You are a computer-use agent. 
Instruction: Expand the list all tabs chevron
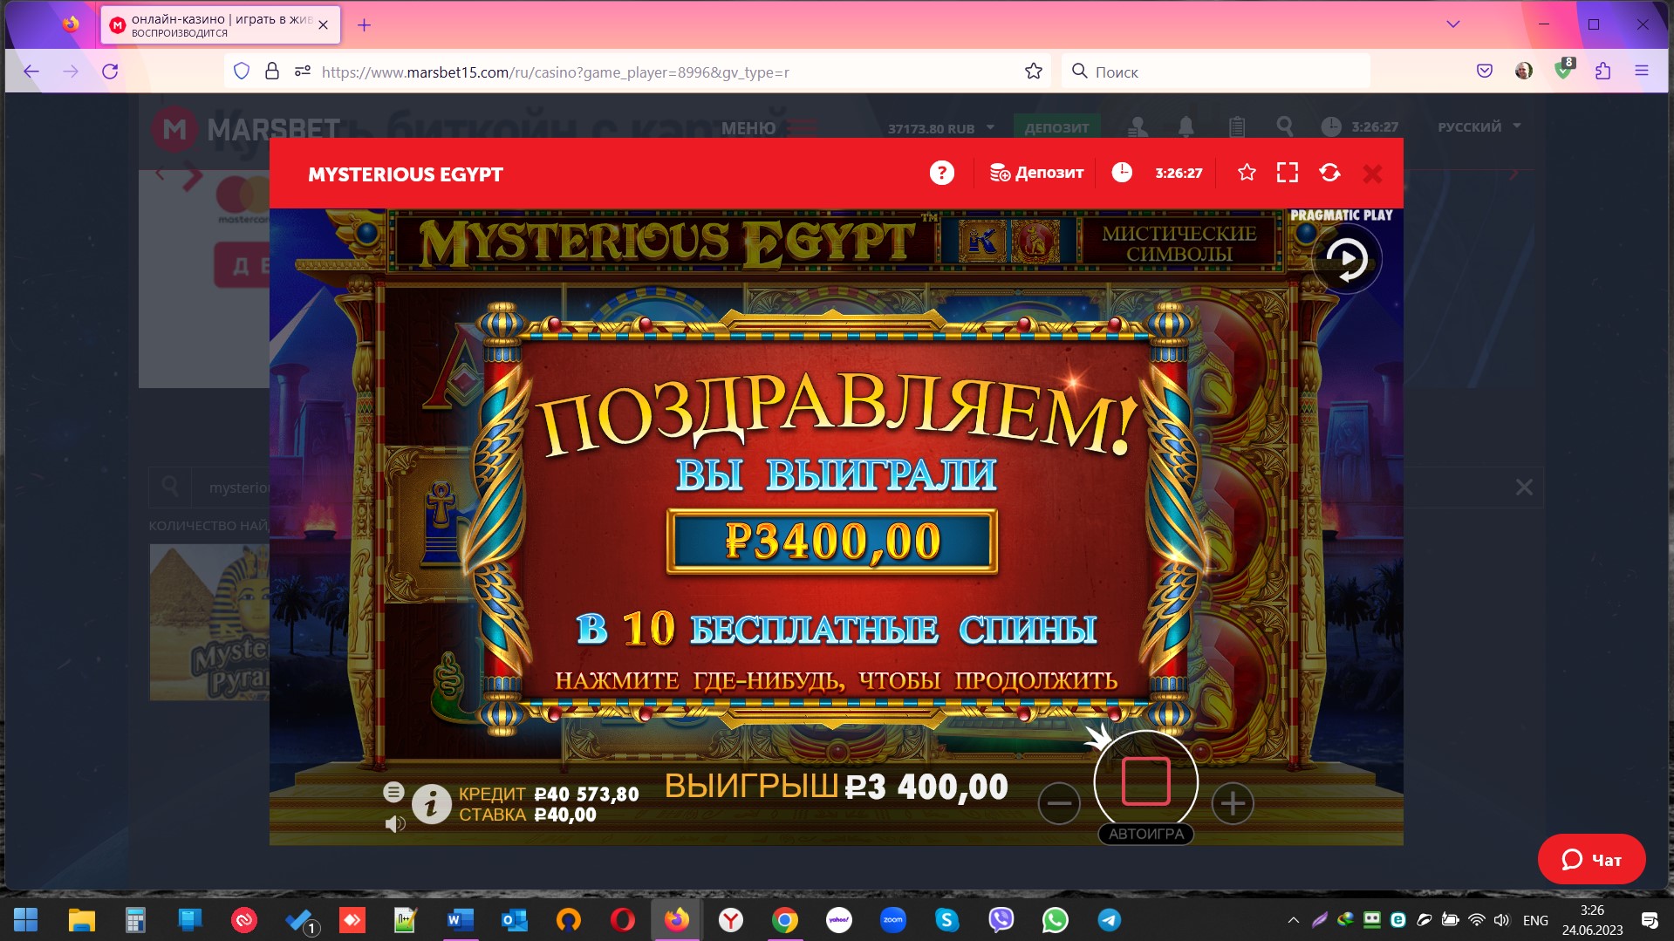pyautogui.click(x=1453, y=24)
